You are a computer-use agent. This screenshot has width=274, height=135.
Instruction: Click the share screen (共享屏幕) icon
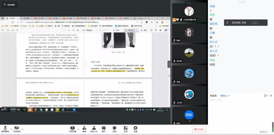click(72, 129)
